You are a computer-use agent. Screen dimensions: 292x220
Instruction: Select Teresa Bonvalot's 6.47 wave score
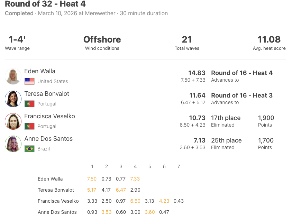(121, 190)
